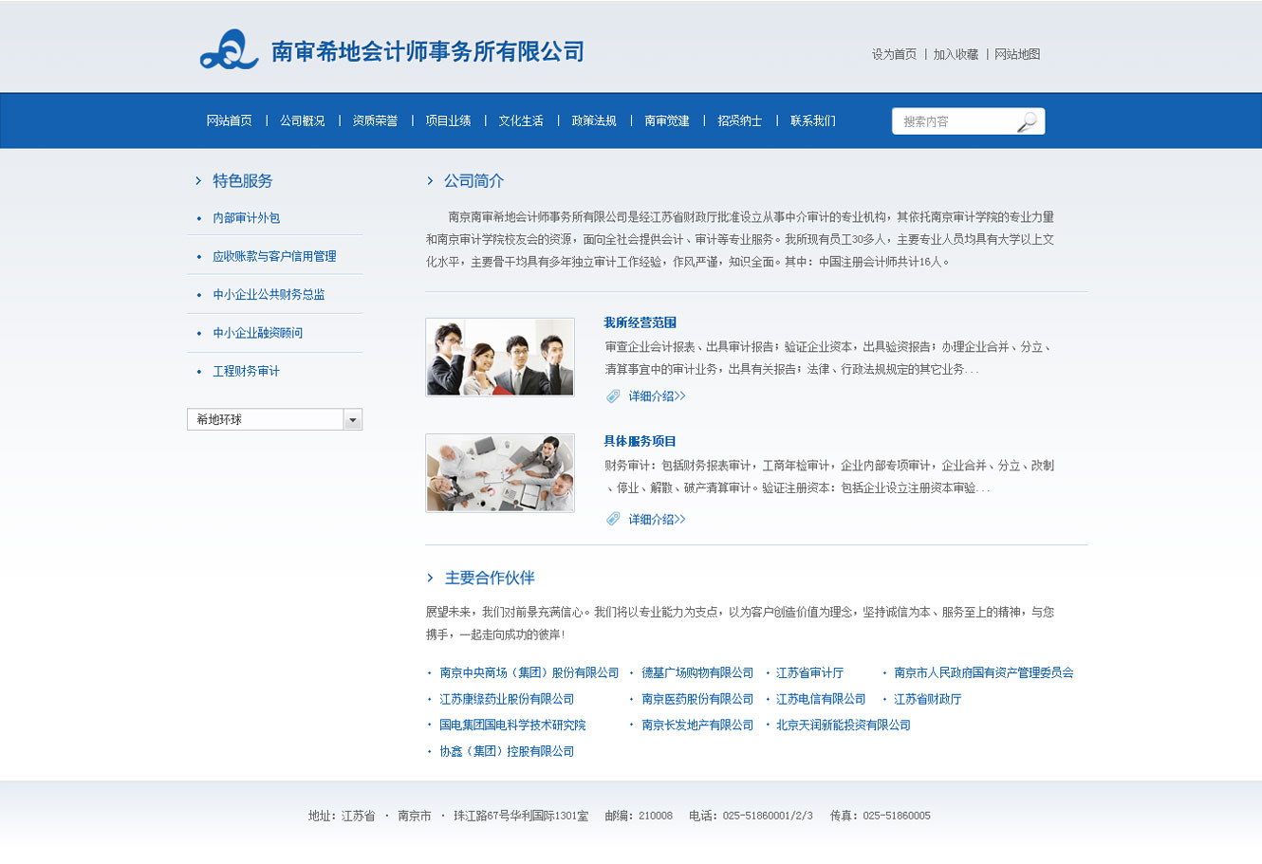Click the meeting table photo thumbnail
Screen dimensions: 1262x864
tap(500, 473)
